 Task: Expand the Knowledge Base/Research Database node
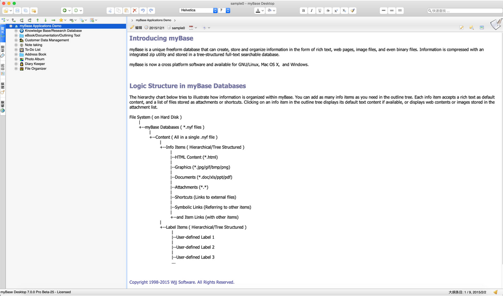[x=16, y=31]
